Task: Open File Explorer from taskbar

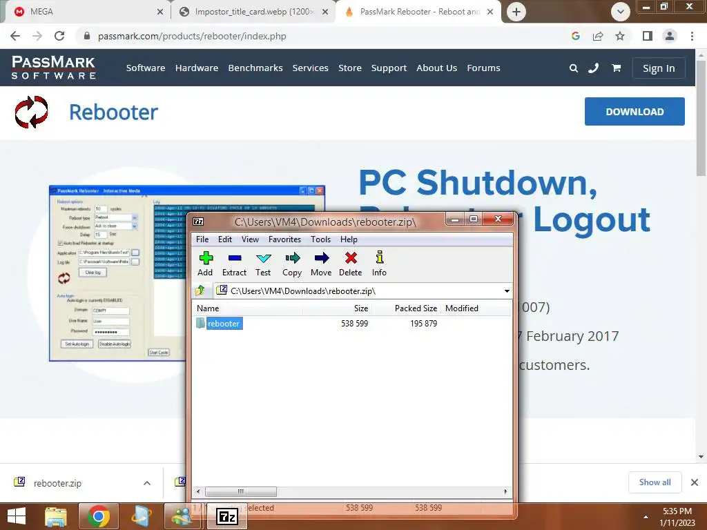Action: coord(56,516)
